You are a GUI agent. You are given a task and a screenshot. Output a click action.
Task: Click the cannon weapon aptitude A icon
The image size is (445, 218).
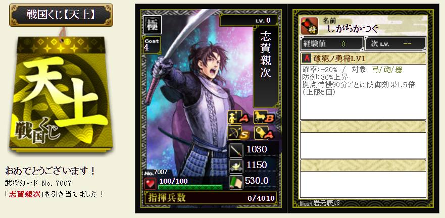[265, 133]
